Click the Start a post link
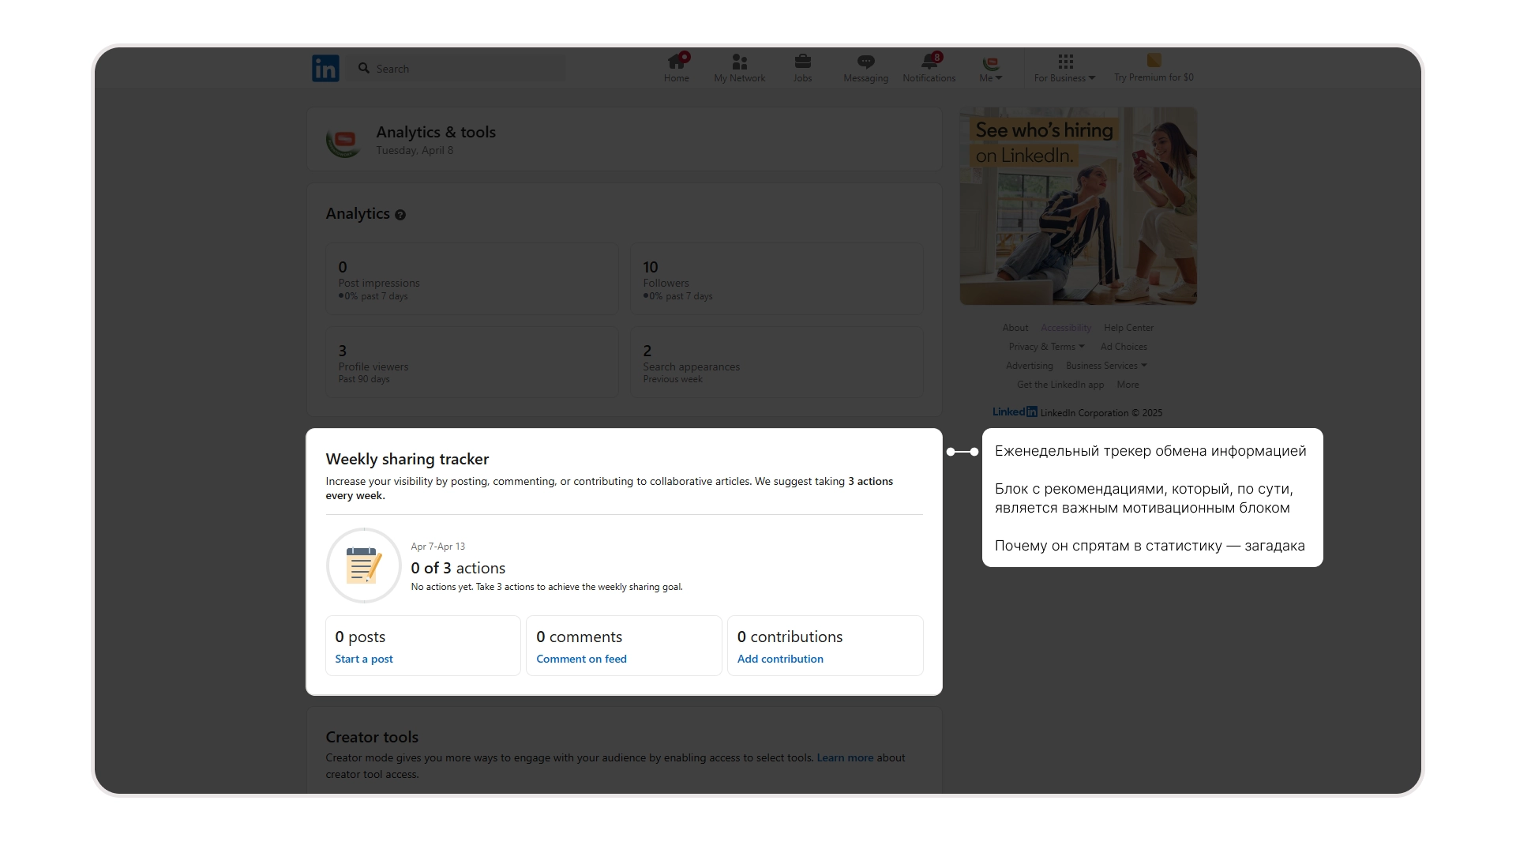The height and width of the screenshot is (853, 1516). pyautogui.click(x=363, y=659)
